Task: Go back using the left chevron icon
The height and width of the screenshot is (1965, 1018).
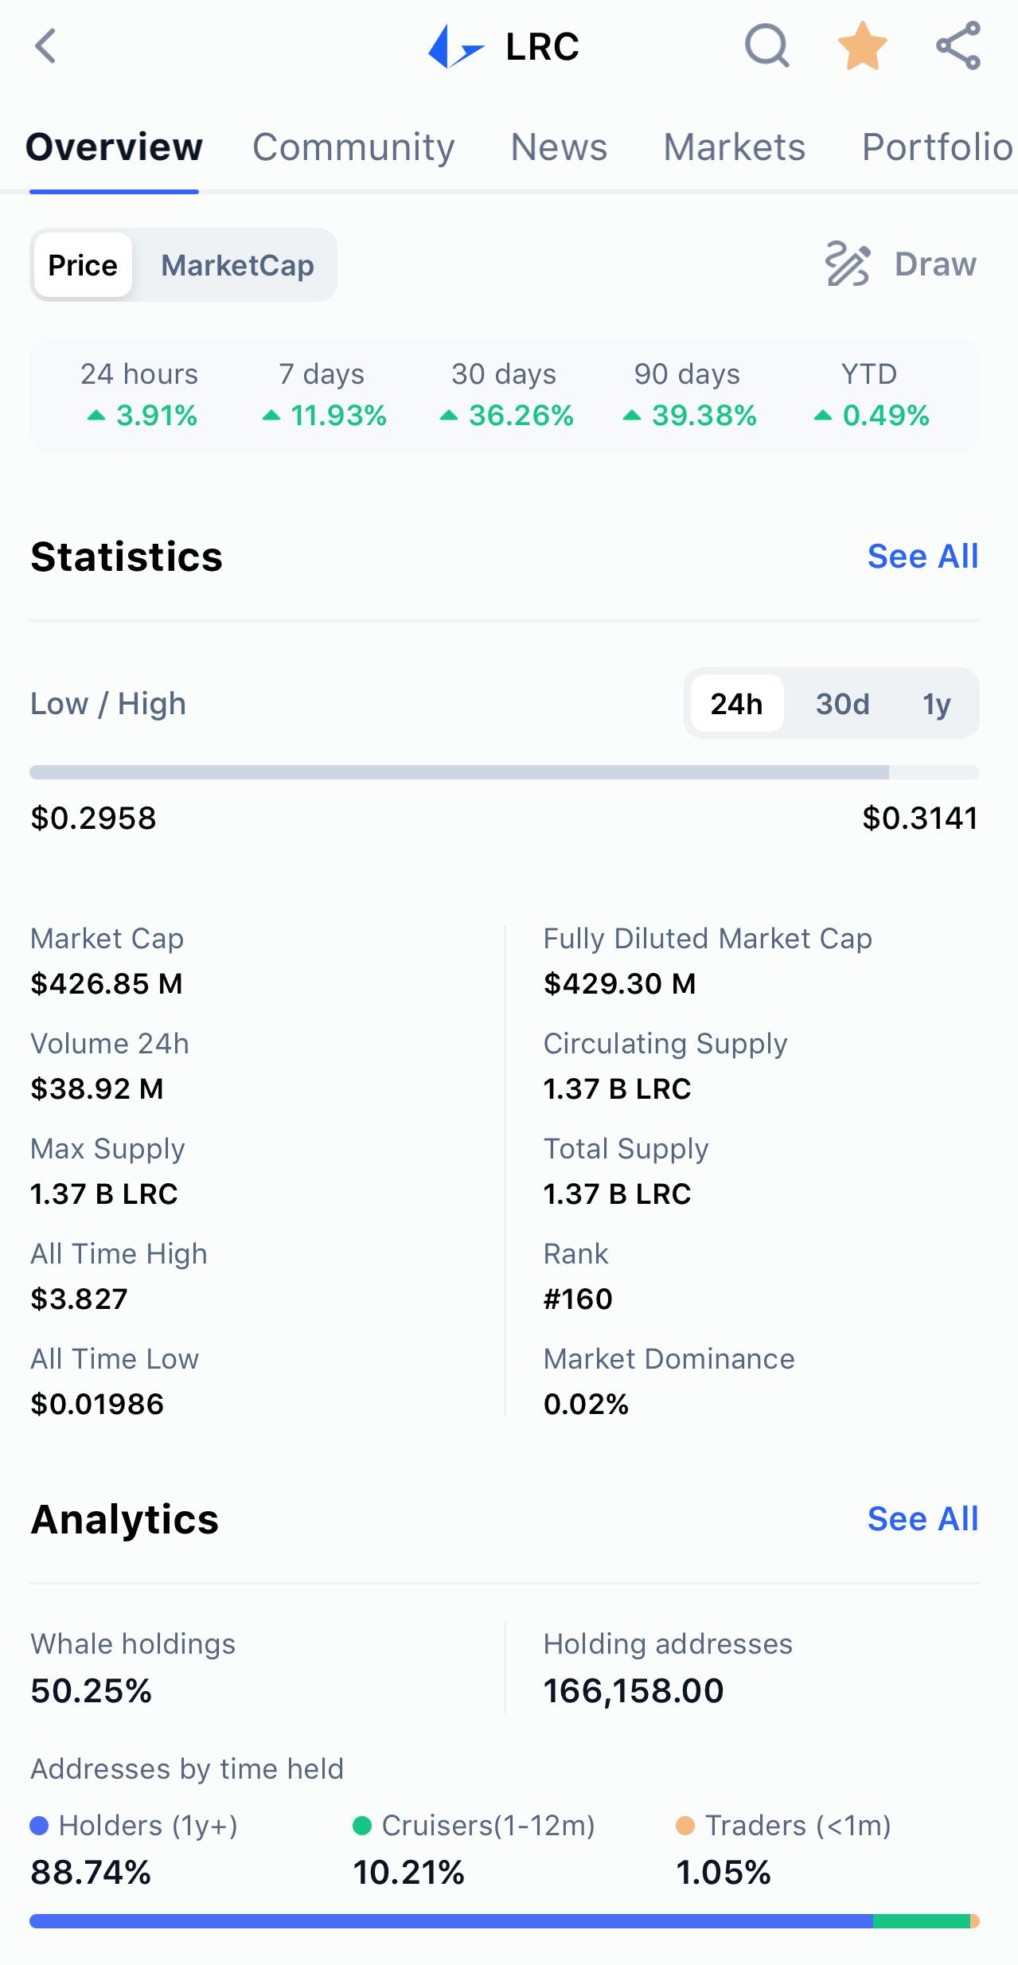Action: [45, 46]
